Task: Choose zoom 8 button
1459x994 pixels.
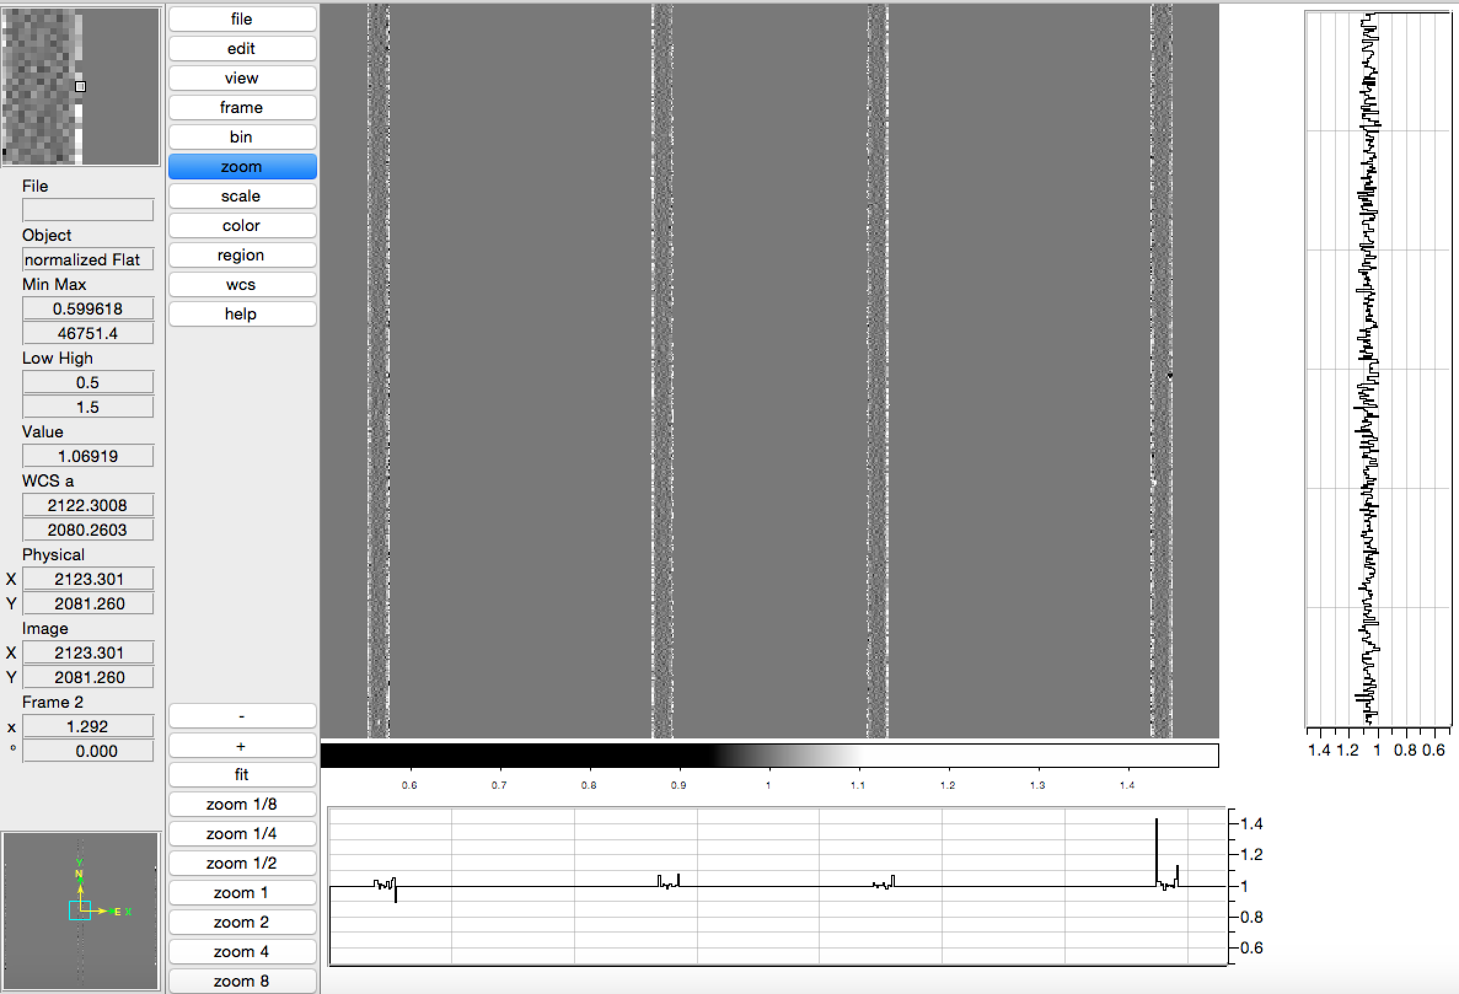Action: pyautogui.click(x=242, y=981)
